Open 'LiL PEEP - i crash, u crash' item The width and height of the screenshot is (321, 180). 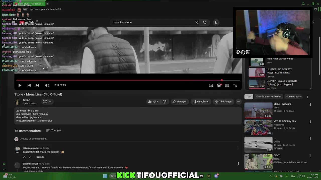(x=279, y=84)
